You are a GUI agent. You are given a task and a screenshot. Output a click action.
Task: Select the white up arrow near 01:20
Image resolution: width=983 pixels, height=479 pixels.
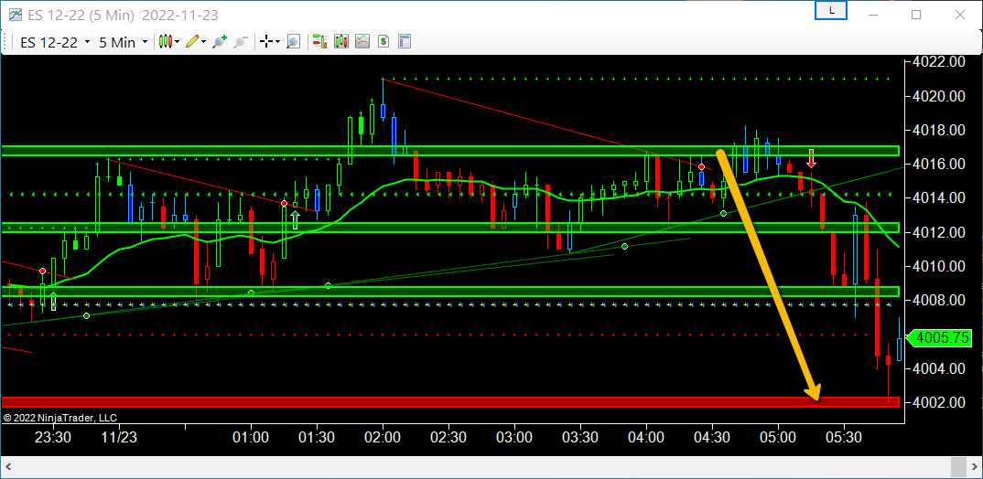point(296,219)
